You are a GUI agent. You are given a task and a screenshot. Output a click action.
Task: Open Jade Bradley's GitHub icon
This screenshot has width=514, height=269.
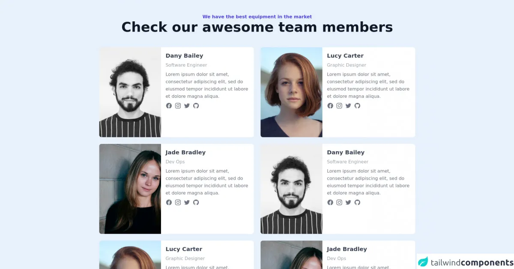pyautogui.click(x=196, y=202)
